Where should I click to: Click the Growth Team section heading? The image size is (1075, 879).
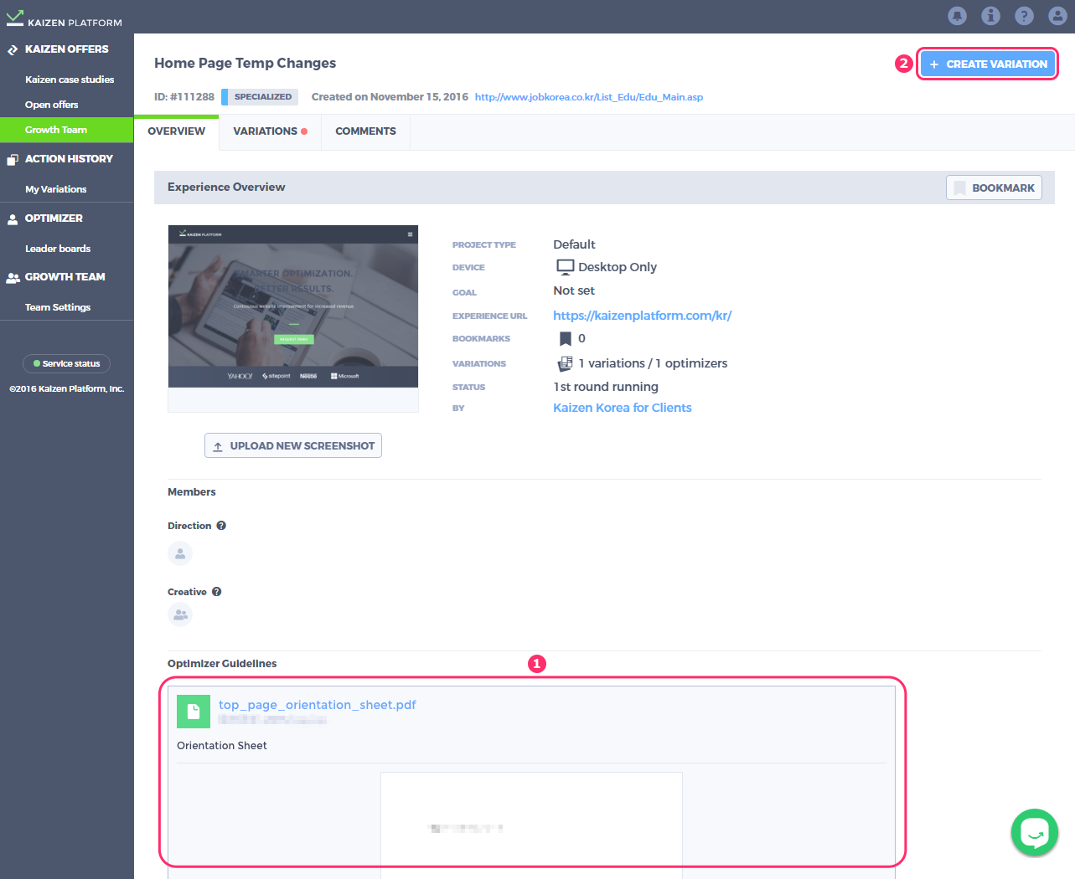(65, 276)
